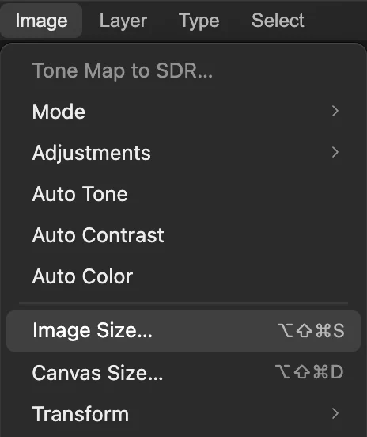Open the Layer menu
Image resolution: width=367 pixels, height=437 pixels.
pyautogui.click(x=123, y=21)
